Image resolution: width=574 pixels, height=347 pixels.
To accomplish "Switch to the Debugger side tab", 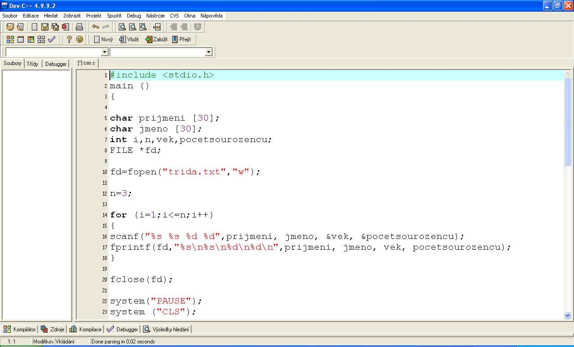I will (x=56, y=64).
